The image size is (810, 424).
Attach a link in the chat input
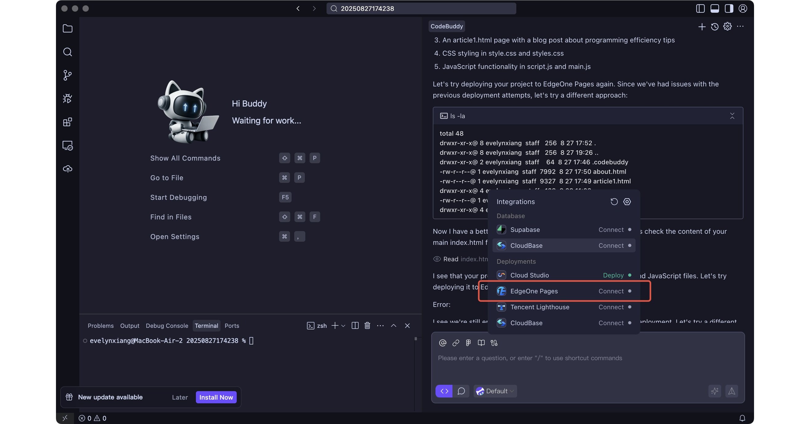[455, 343]
